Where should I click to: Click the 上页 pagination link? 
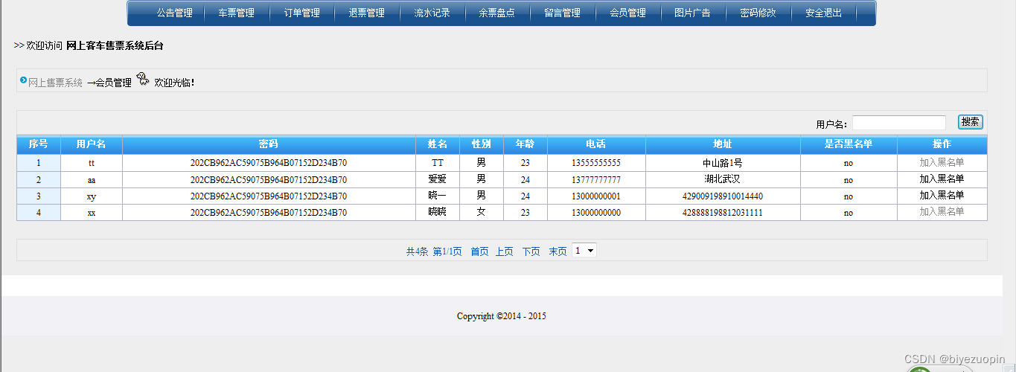(505, 251)
